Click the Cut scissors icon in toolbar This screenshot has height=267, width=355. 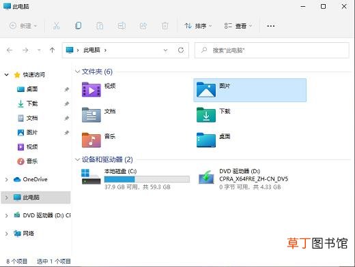56,26
